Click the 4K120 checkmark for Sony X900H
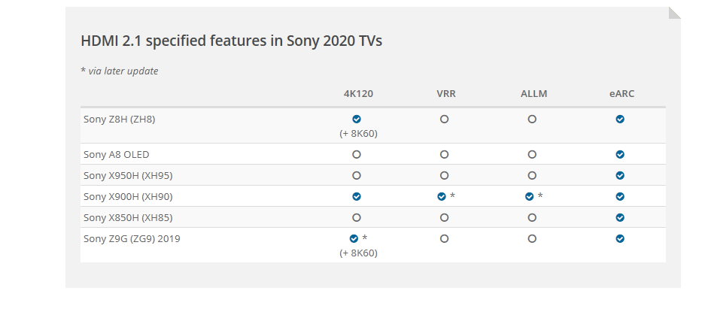This screenshot has height=318, width=705. click(x=357, y=196)
